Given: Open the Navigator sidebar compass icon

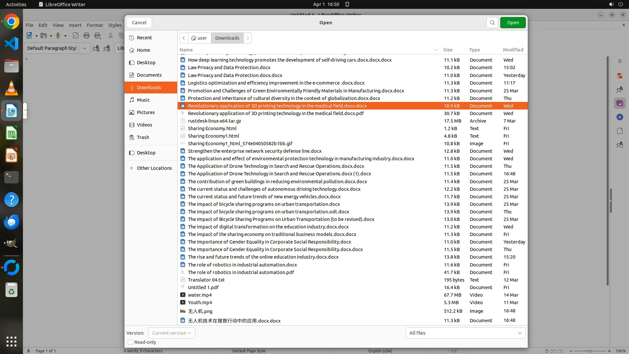Looking at the screenshot, I should (x=619, y=117).
